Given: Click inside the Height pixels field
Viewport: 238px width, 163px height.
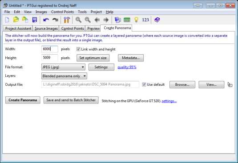Looking at the screenshot, I should [50, 58].
